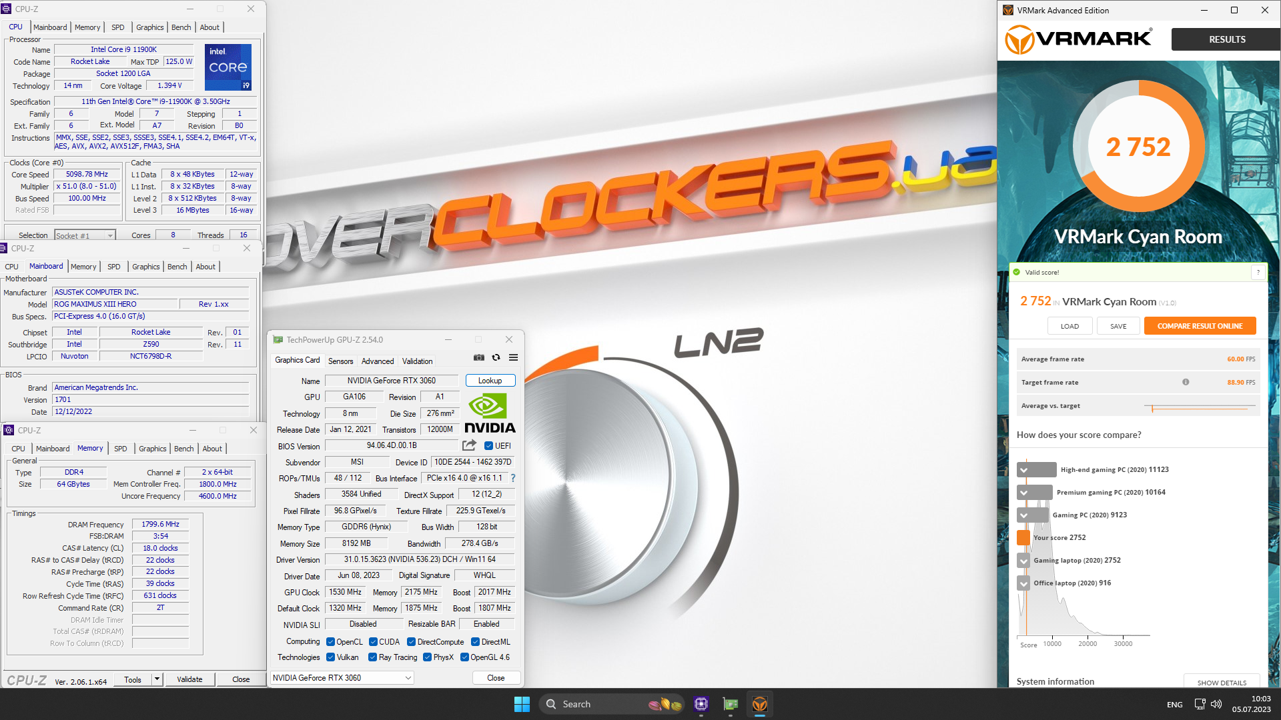Screen dimensions: 1281x720
Task: Open SPD tab in top CPU-Z window
Action: (x=118, y=27)
